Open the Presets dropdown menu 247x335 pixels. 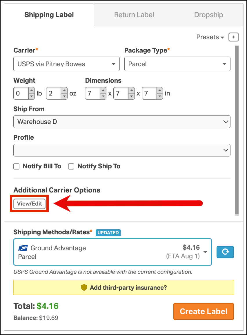[210, 37]
